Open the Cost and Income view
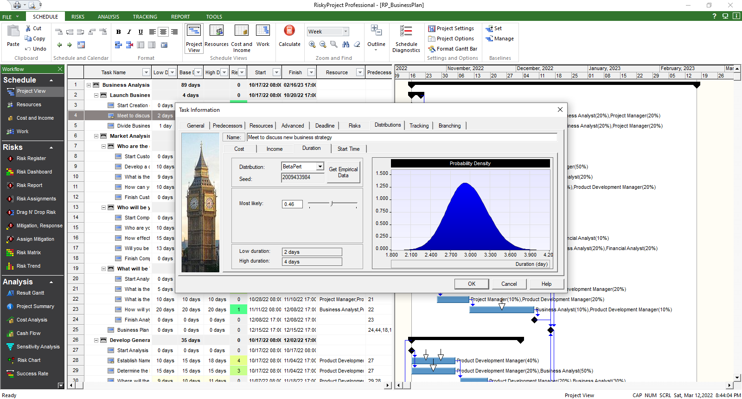Viewport: 742px width, 399px height. click(x=242, y=39)
